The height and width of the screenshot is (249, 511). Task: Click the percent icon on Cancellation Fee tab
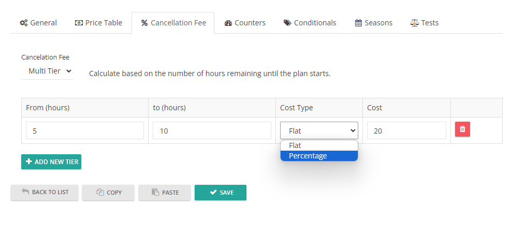pyautogui.click(x=144, y=23)
